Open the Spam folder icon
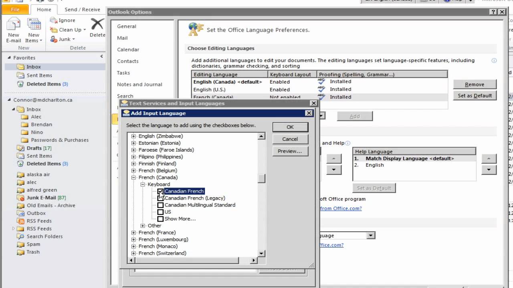 coord(20,244)
